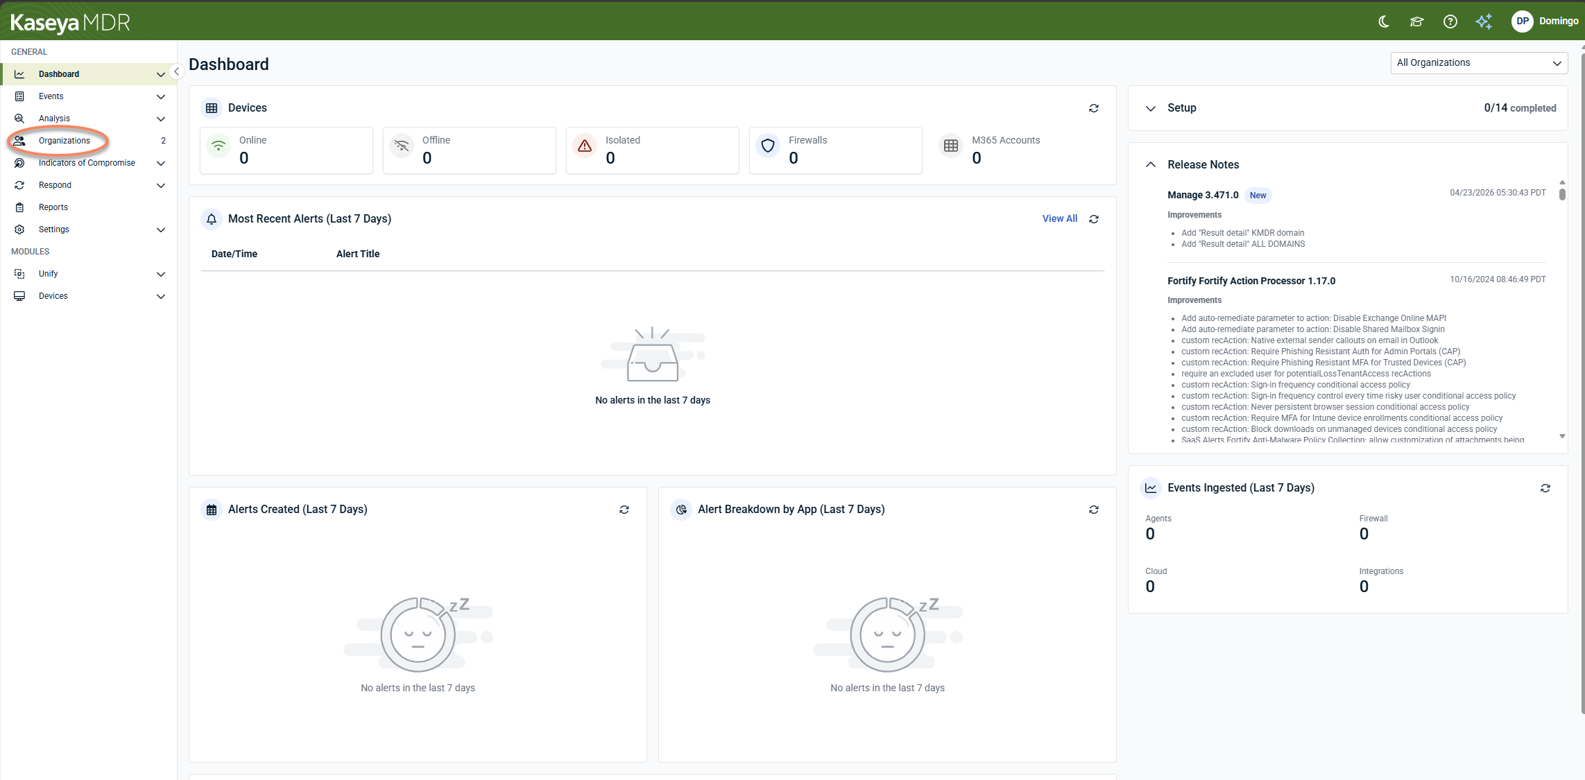This screenshot has width=1585, height=780.
Task: Open Dashboard in the sidebar
Action: click(59, 74)
